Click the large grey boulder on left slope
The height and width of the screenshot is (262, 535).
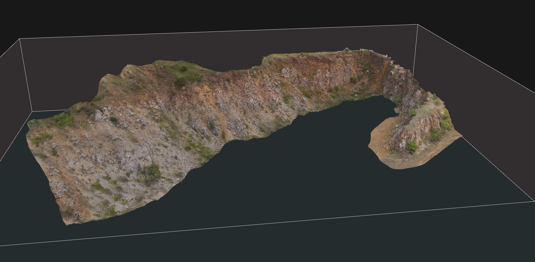coord(98,115)
